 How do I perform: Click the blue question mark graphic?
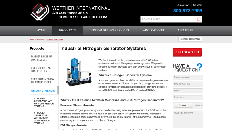(200, 67)
